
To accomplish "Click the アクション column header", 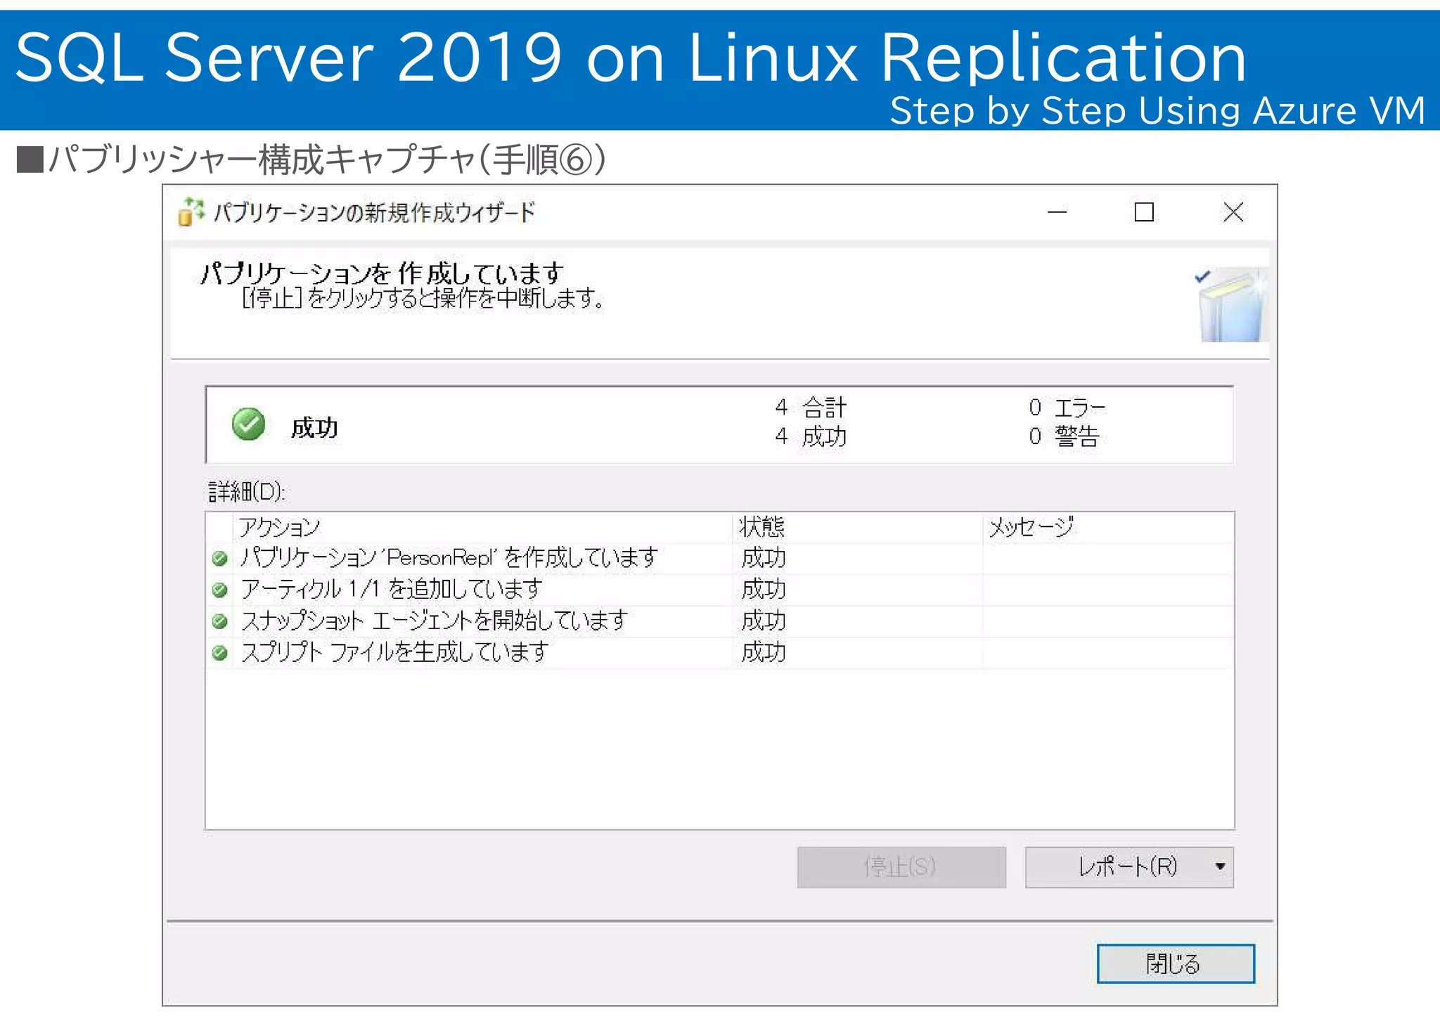I will click(482, 527).
